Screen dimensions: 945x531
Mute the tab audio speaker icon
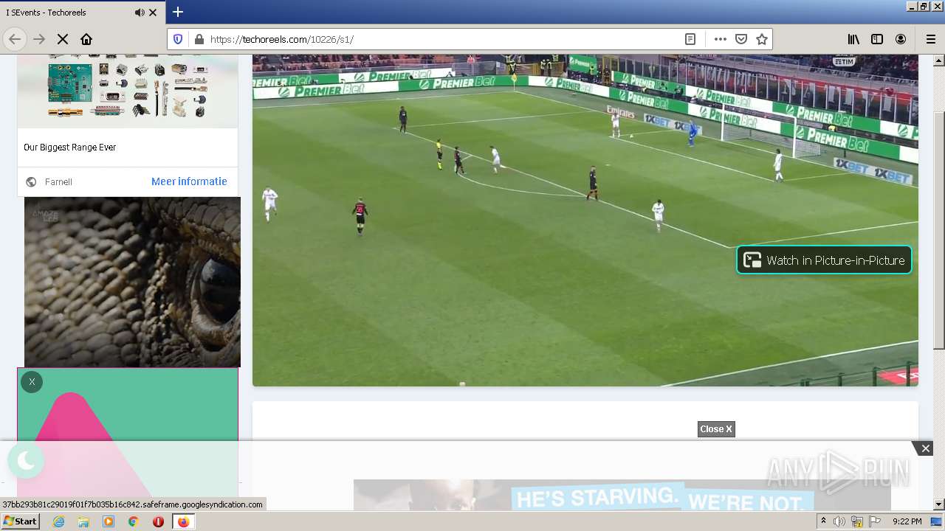tap(140, 13)
